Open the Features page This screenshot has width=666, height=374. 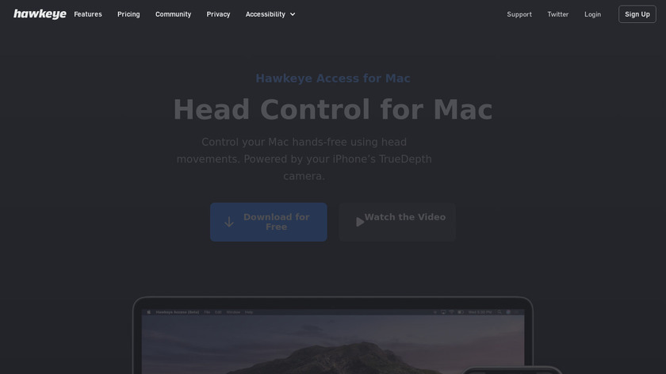coord(88,14)
